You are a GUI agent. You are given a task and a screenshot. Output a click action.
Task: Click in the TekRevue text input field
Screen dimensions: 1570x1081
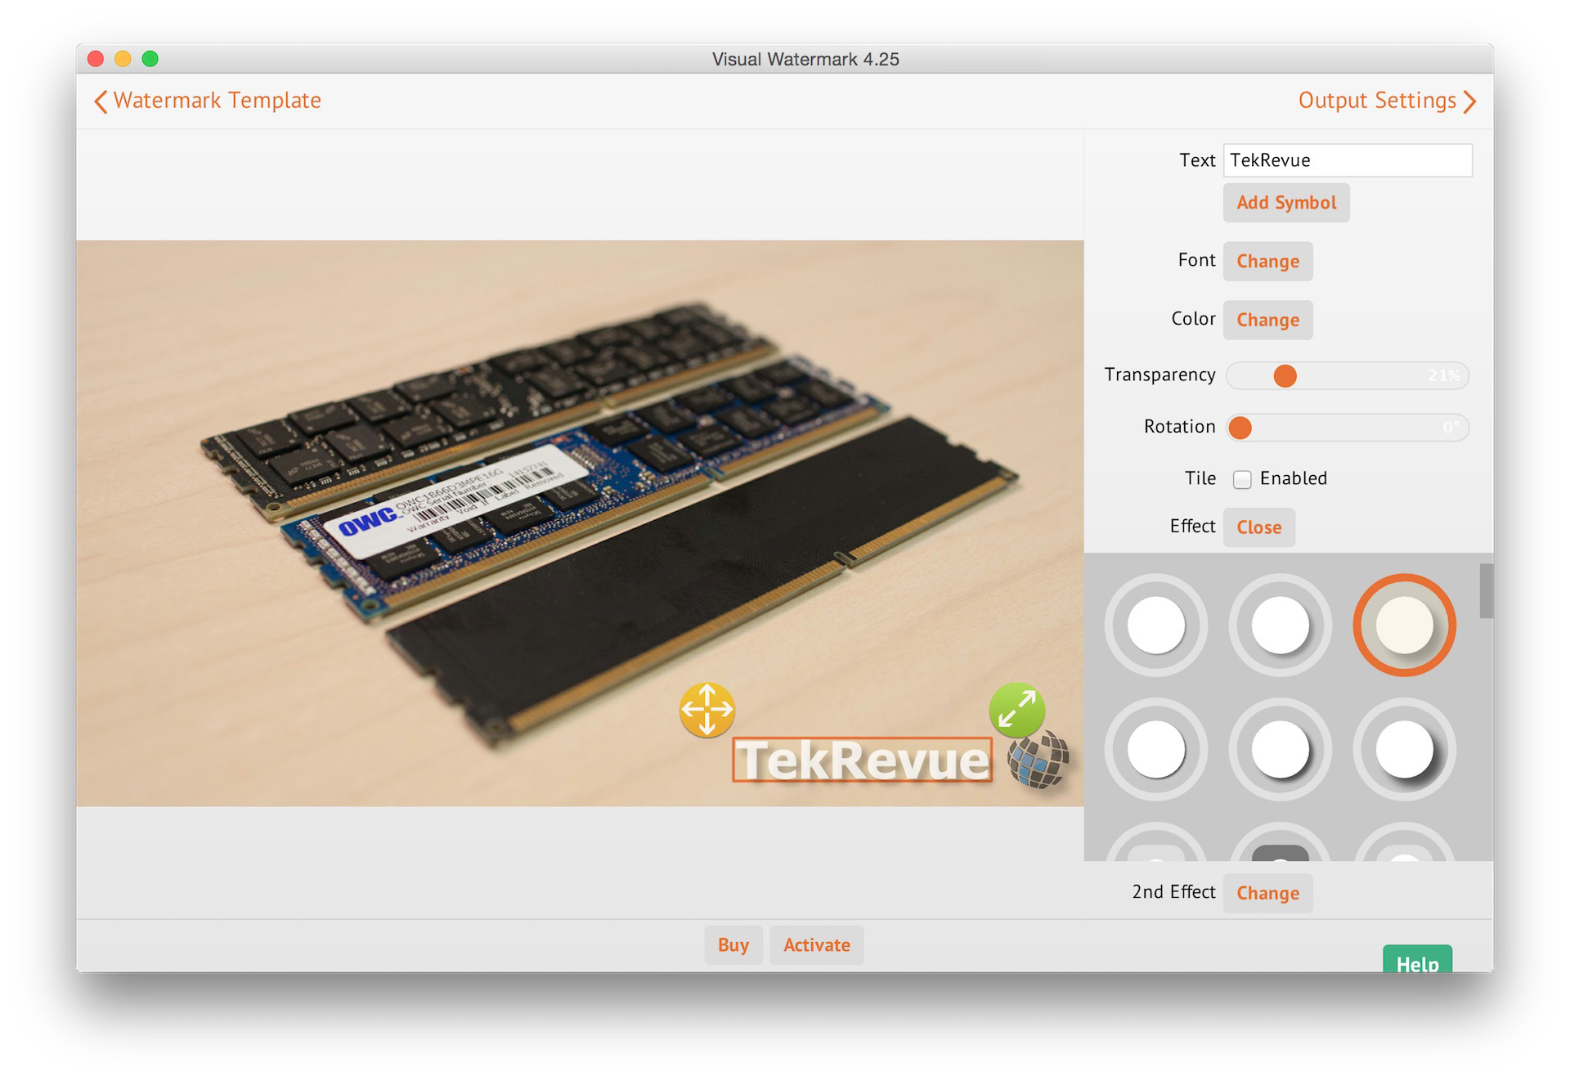1348,160
